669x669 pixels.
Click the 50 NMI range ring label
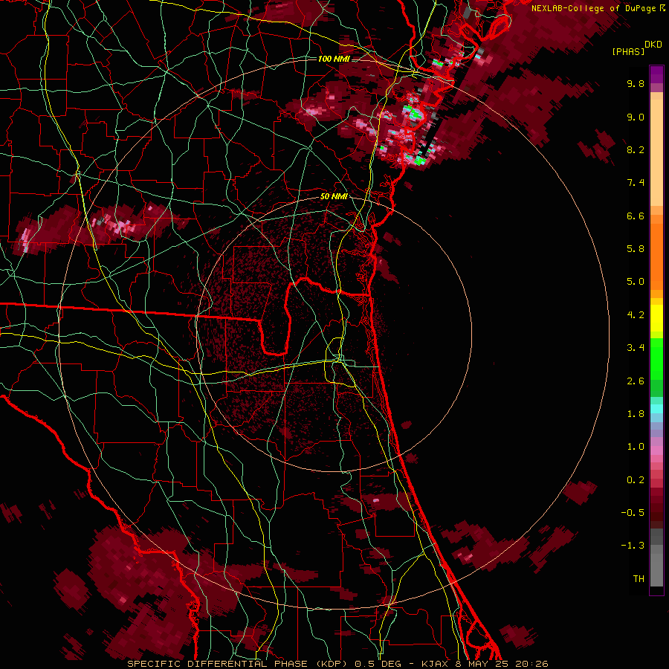pos(334,197)
